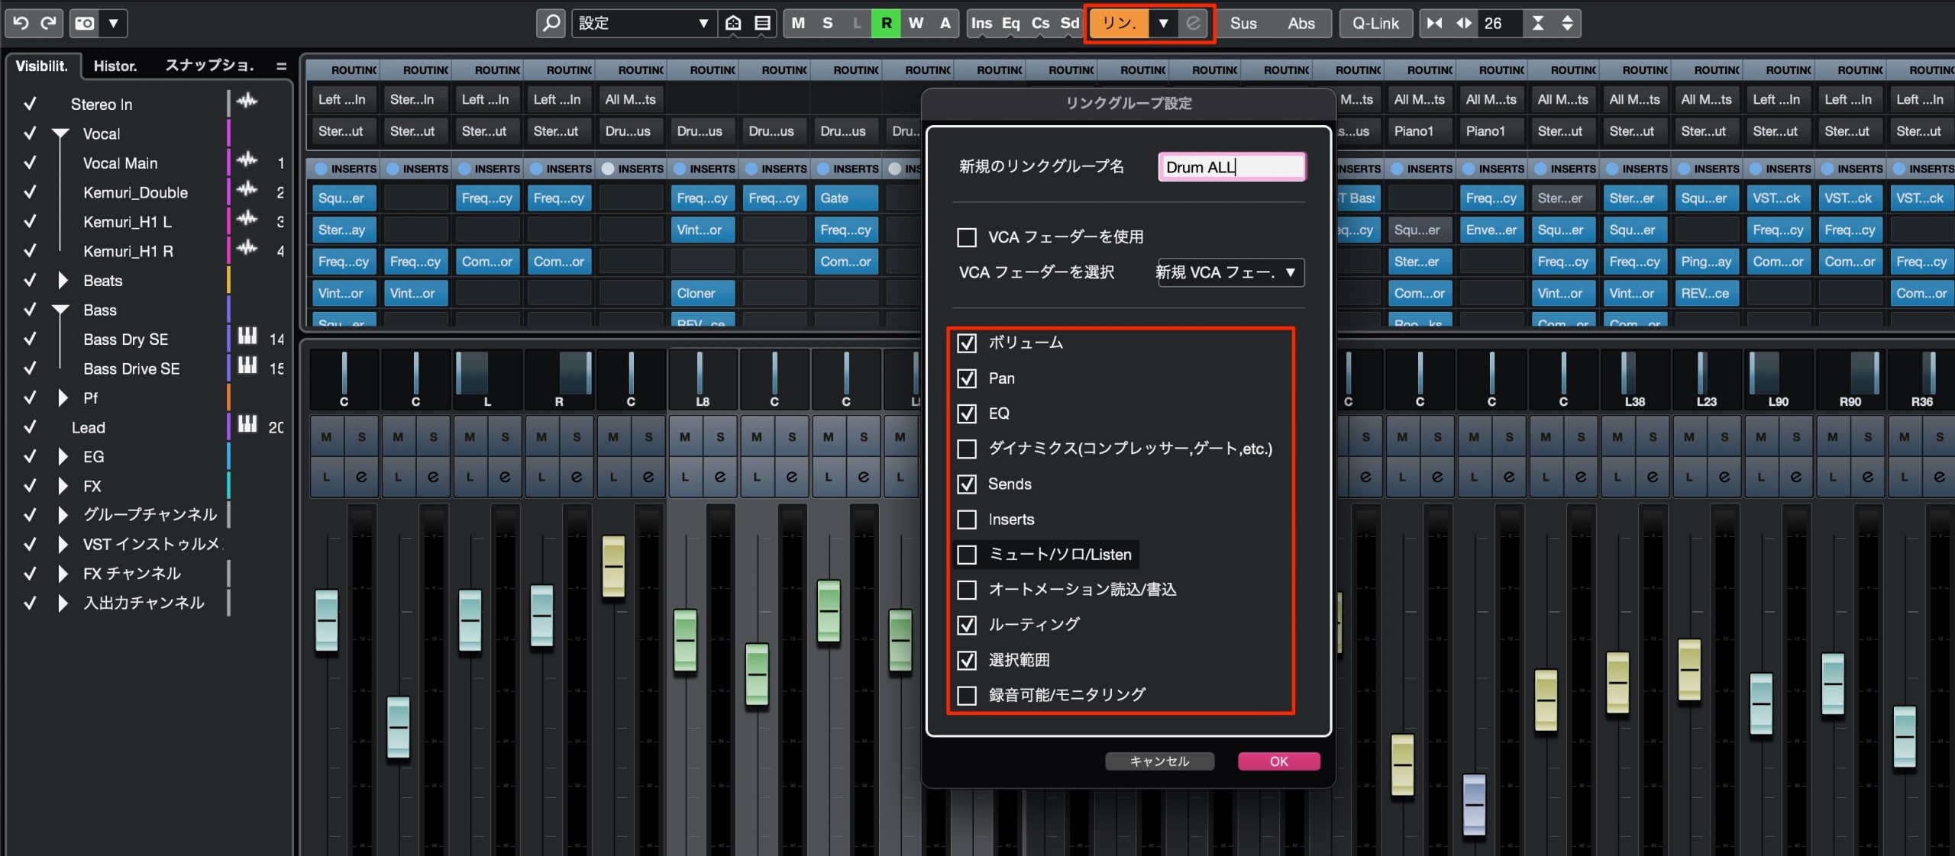
Task: Click the channel agents icon next to 設定
Action: pos(733,23)
